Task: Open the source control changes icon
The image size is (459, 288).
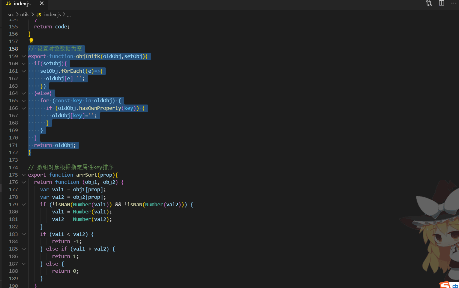Action: pos(429,3)
